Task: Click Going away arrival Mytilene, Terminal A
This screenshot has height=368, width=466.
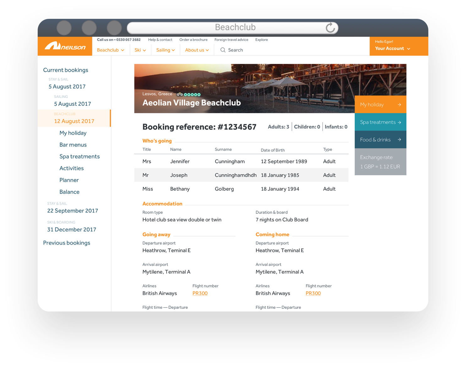Action: 166,272
